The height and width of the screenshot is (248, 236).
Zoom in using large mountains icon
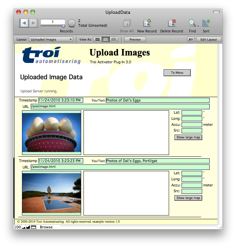[x=28, y=227]
